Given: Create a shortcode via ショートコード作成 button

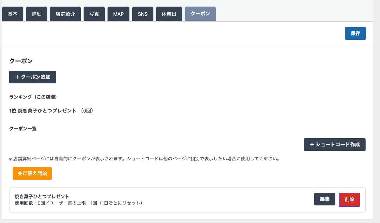Looking at the screenshot, I should [335, 145].
